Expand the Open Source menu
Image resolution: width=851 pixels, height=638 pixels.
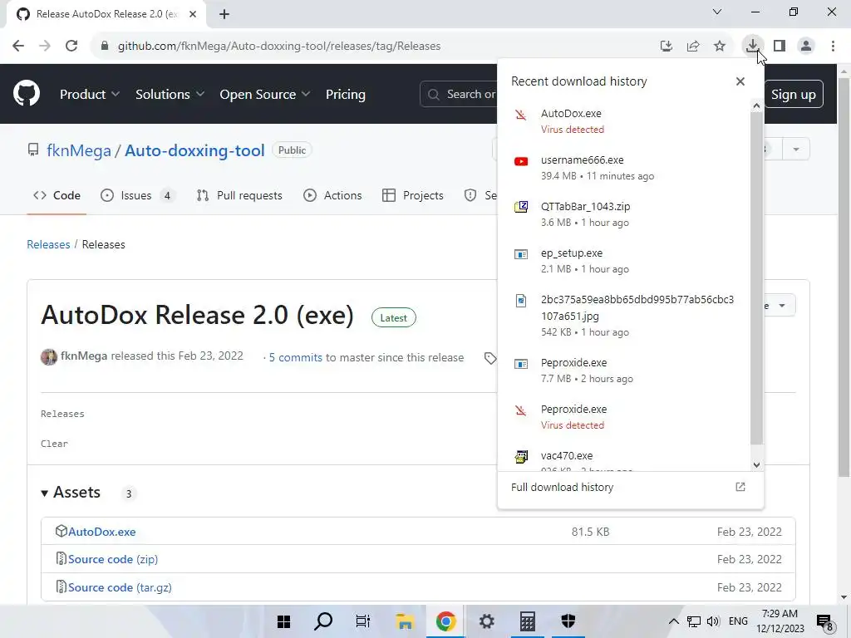point(265,95)
